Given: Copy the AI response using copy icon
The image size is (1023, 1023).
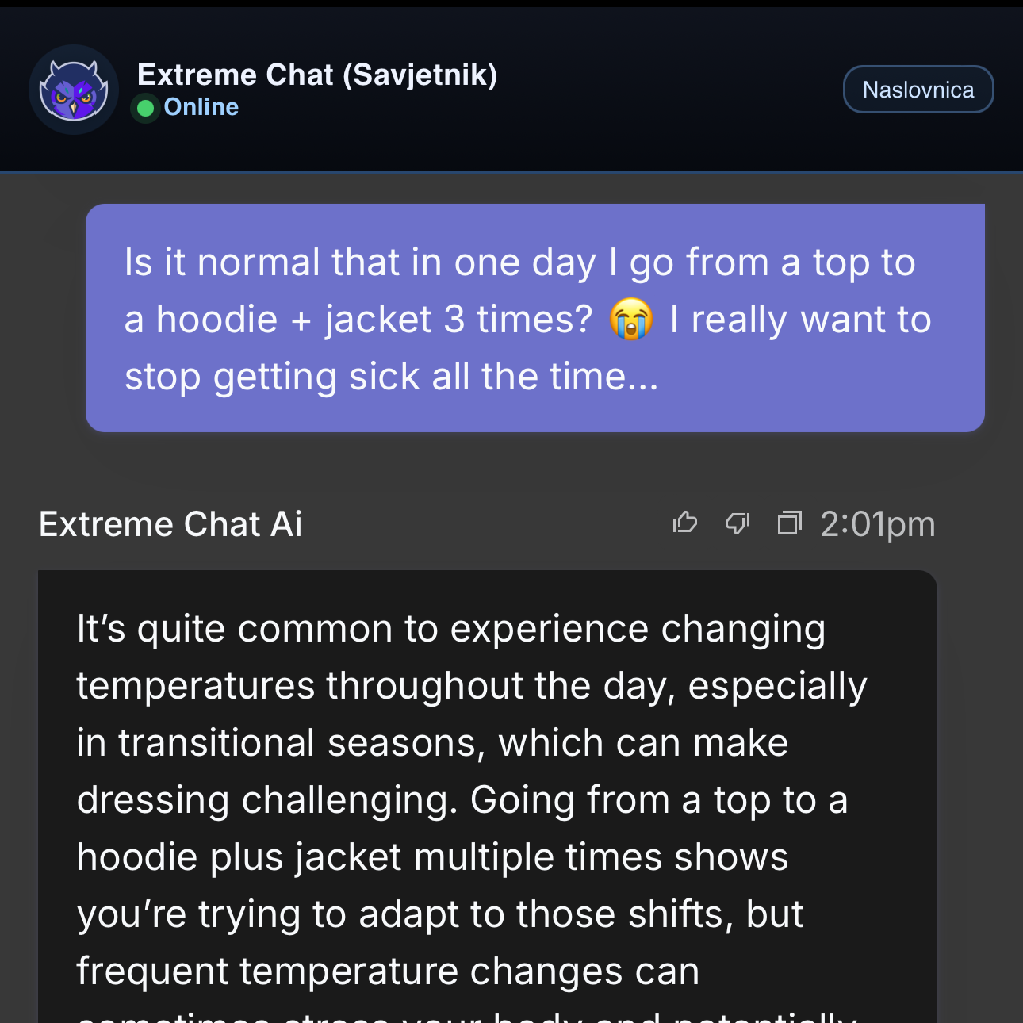Looking at the screenshot, I should (x=789, y=523).
